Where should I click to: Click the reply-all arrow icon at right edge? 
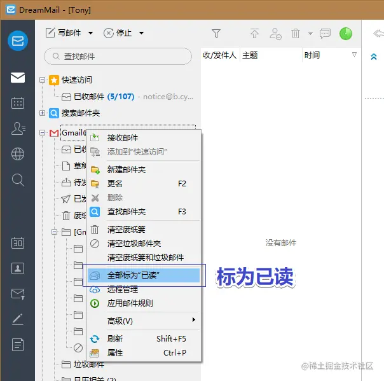(x=379, y=33)
